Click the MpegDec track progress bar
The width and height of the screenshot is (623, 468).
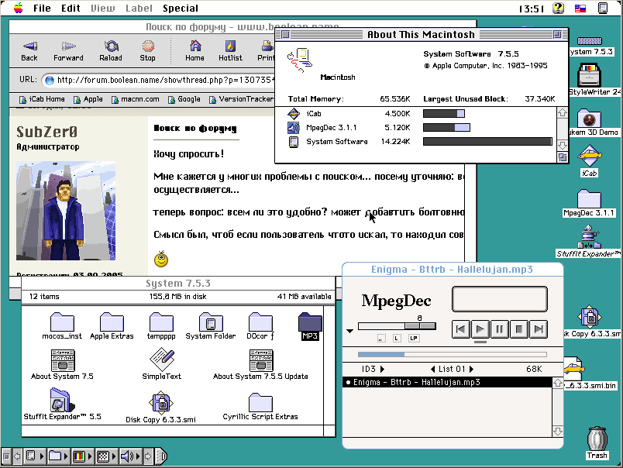(451, 355)
